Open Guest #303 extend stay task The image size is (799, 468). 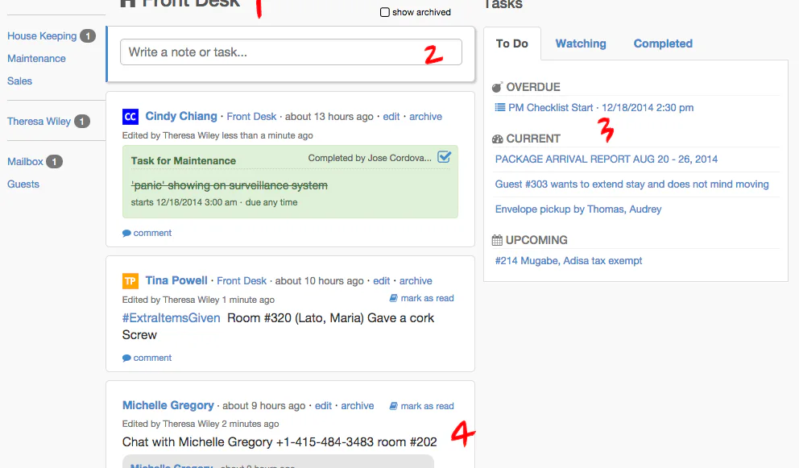click(631, 184)
